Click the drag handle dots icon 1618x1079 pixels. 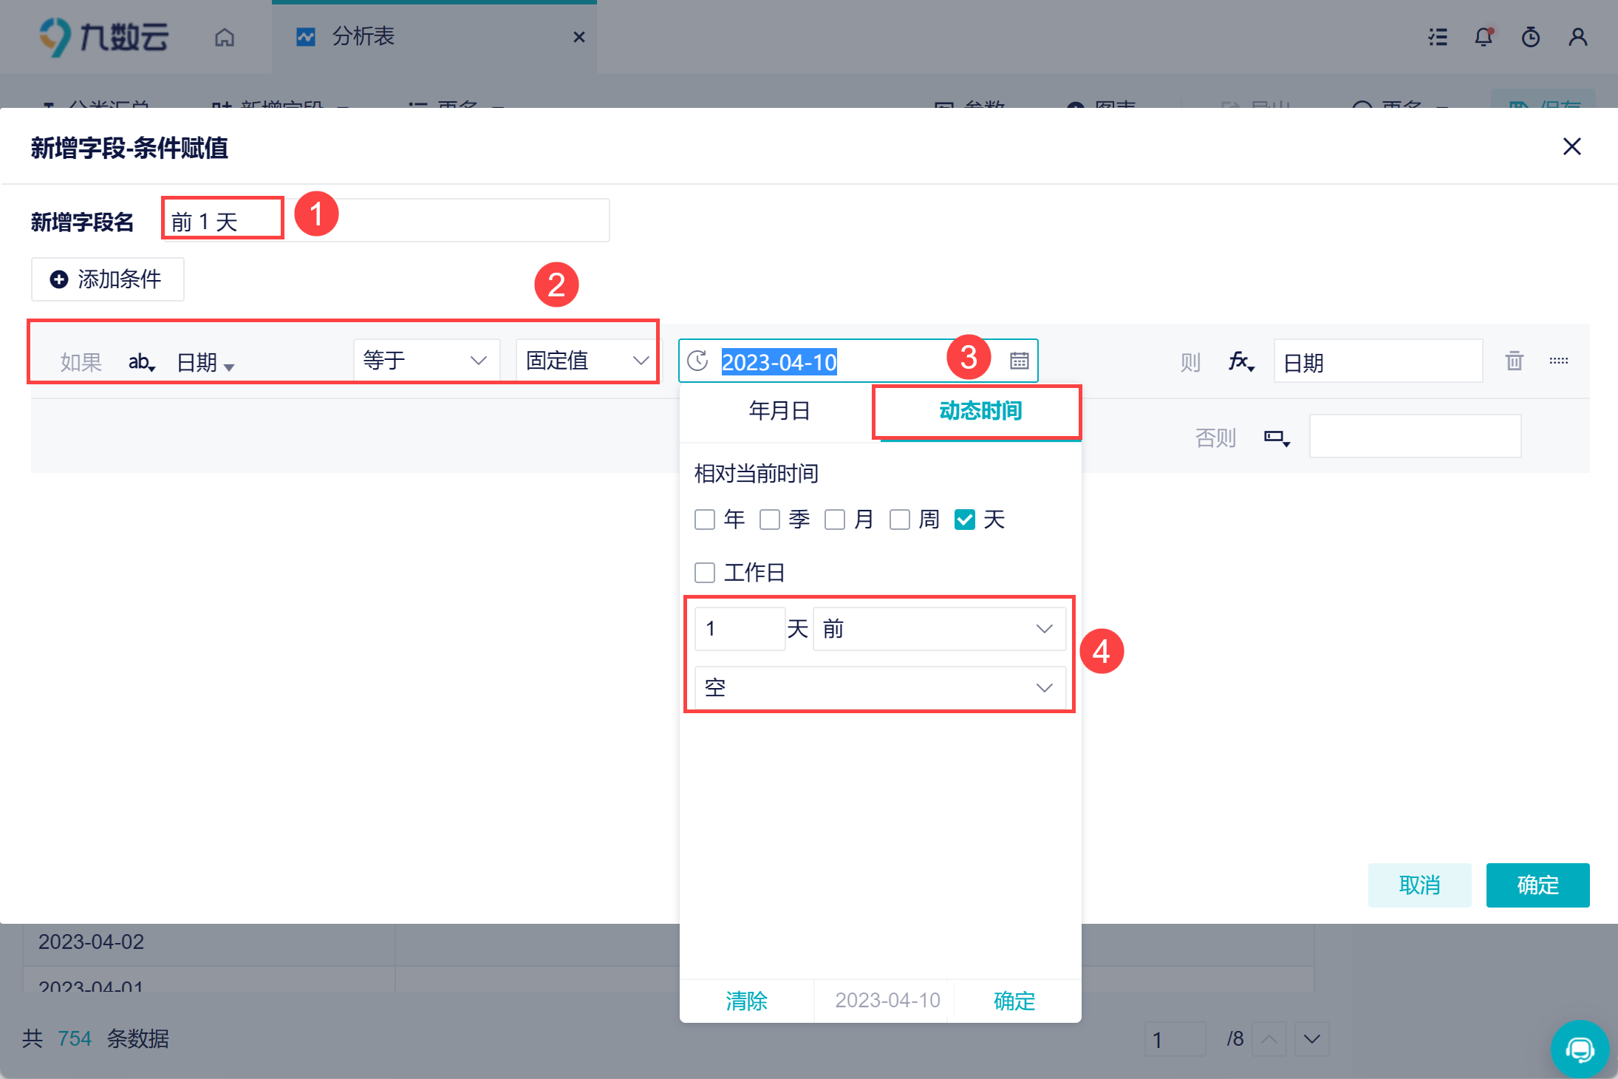(1558, 361)
